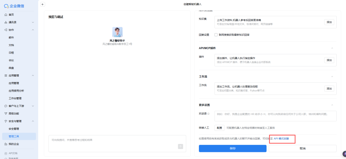Click the 添加工作流，让机器人处理复杂流程 text
The image size is (346, 159).
(x=237, y=87)
